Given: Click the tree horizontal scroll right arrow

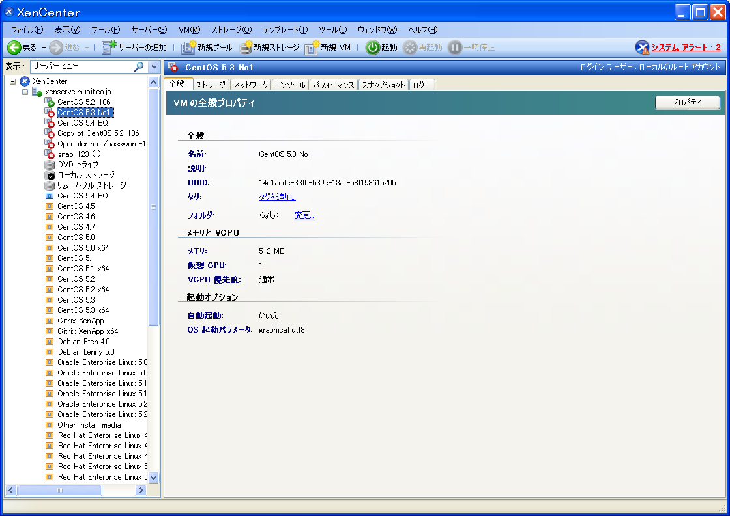Looking at the screenshot, I should click(x=141, y=490).
